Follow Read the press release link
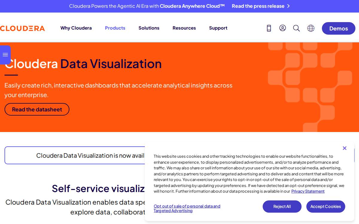Screen dimensions: 359x224 pos(258,6)
